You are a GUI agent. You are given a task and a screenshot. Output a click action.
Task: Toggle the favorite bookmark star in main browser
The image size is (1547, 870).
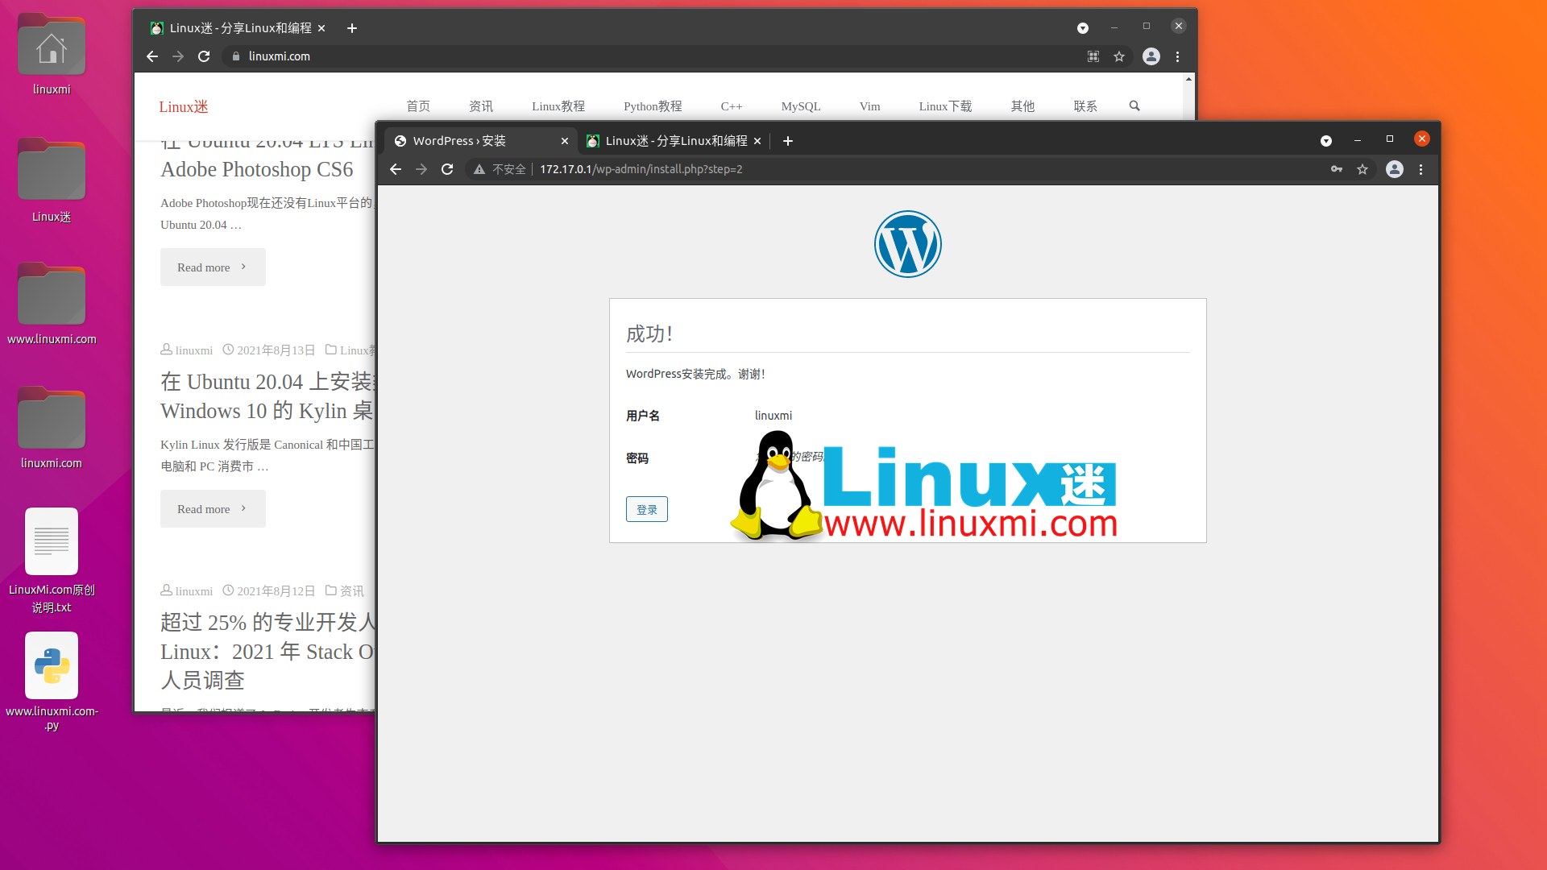pyautogui.click(x=1120, y=56)
